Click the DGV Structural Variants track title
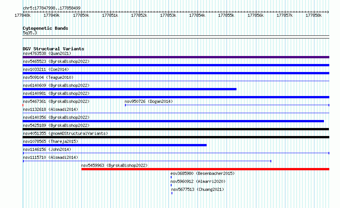This screenshot has width=340, height=208. [x=53, y=49]
